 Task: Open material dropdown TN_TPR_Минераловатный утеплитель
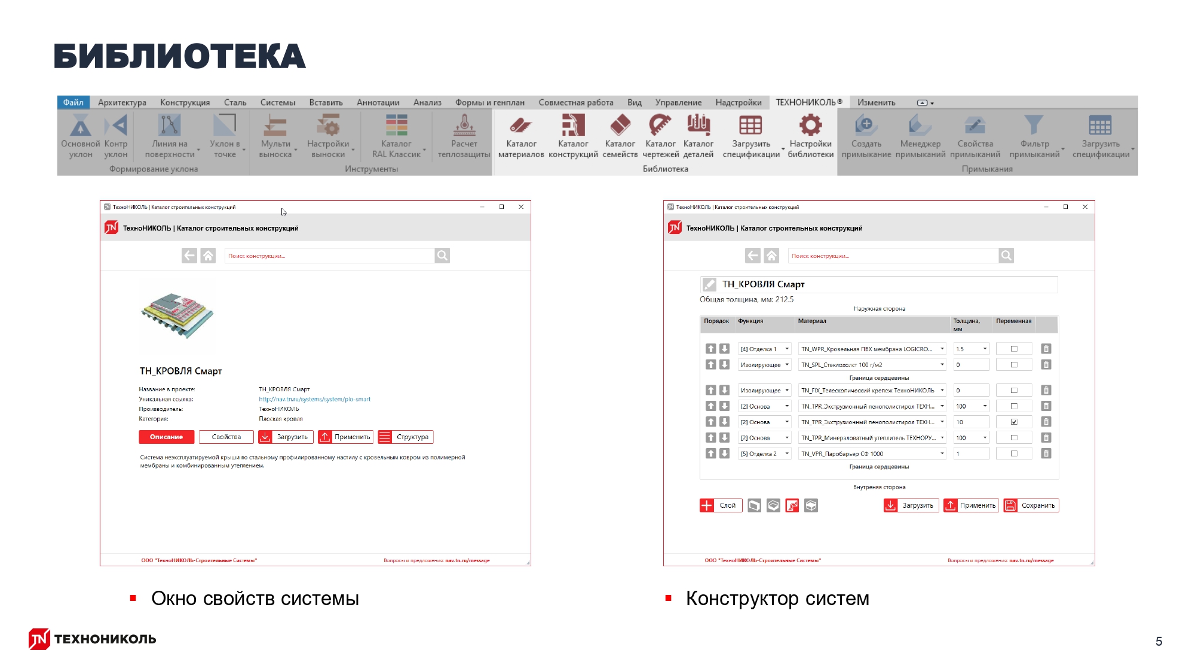pos(872,438)
